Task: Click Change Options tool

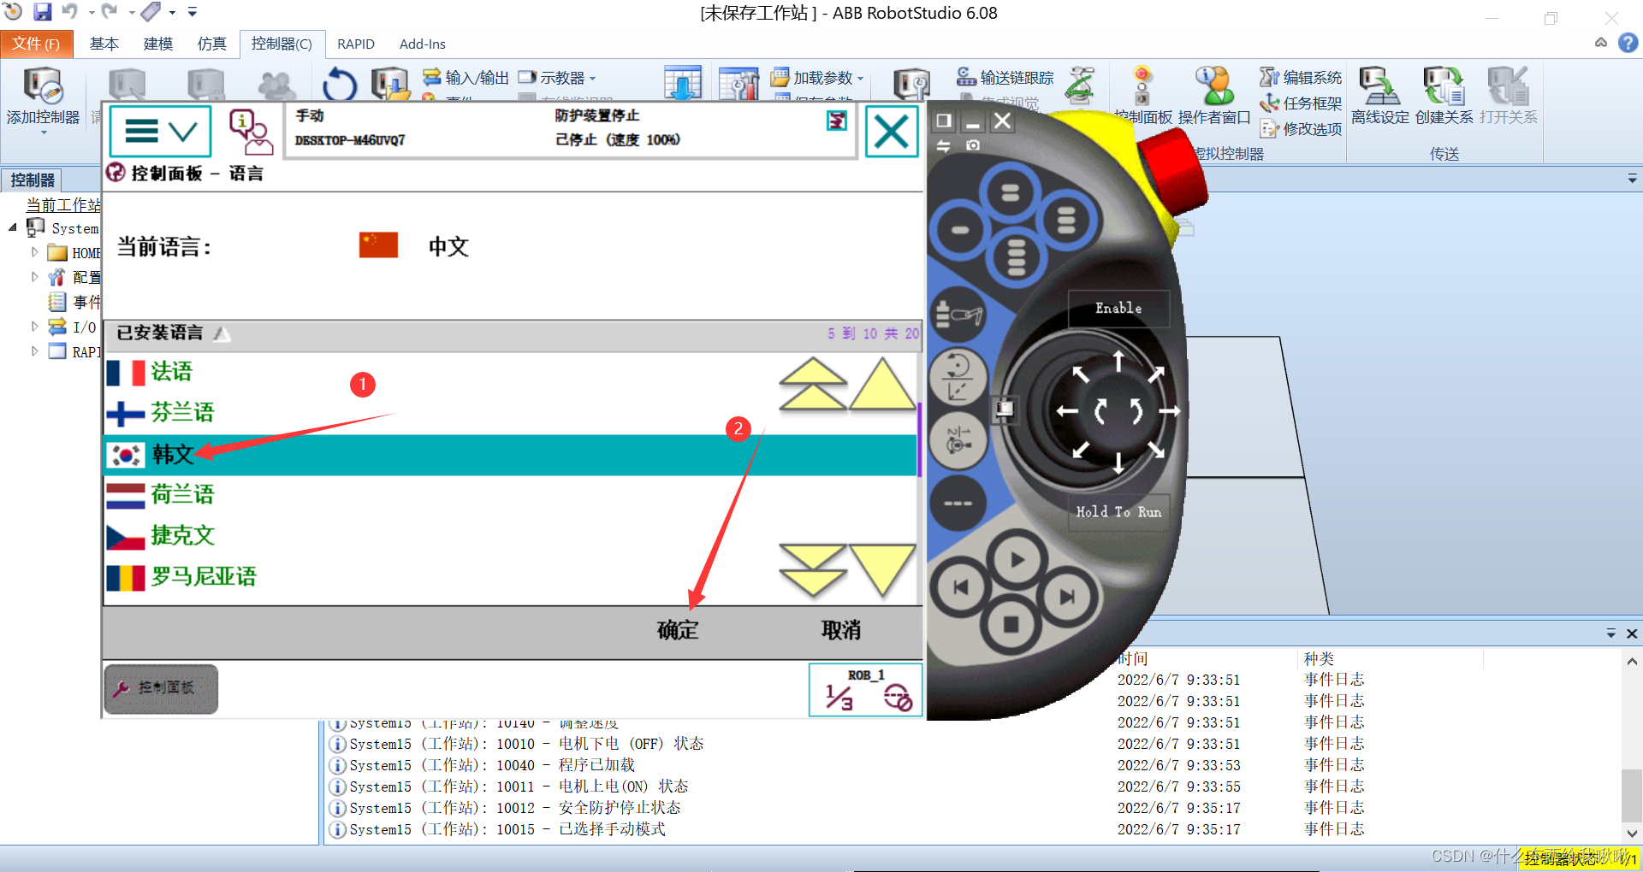Action: tap(1301, 129)
